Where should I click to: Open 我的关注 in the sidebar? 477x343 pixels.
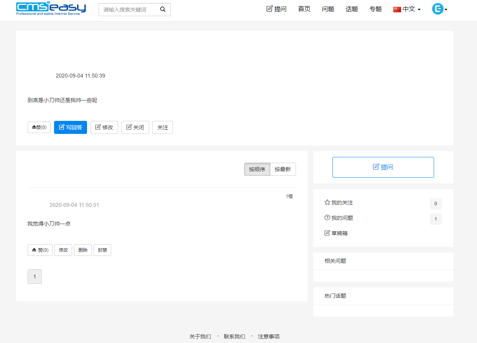pos(339,203)
